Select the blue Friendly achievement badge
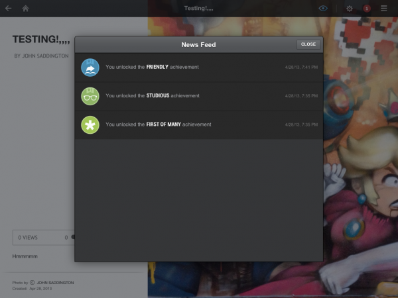The width and height of the screenshot is (398, 298). (90, 68)
